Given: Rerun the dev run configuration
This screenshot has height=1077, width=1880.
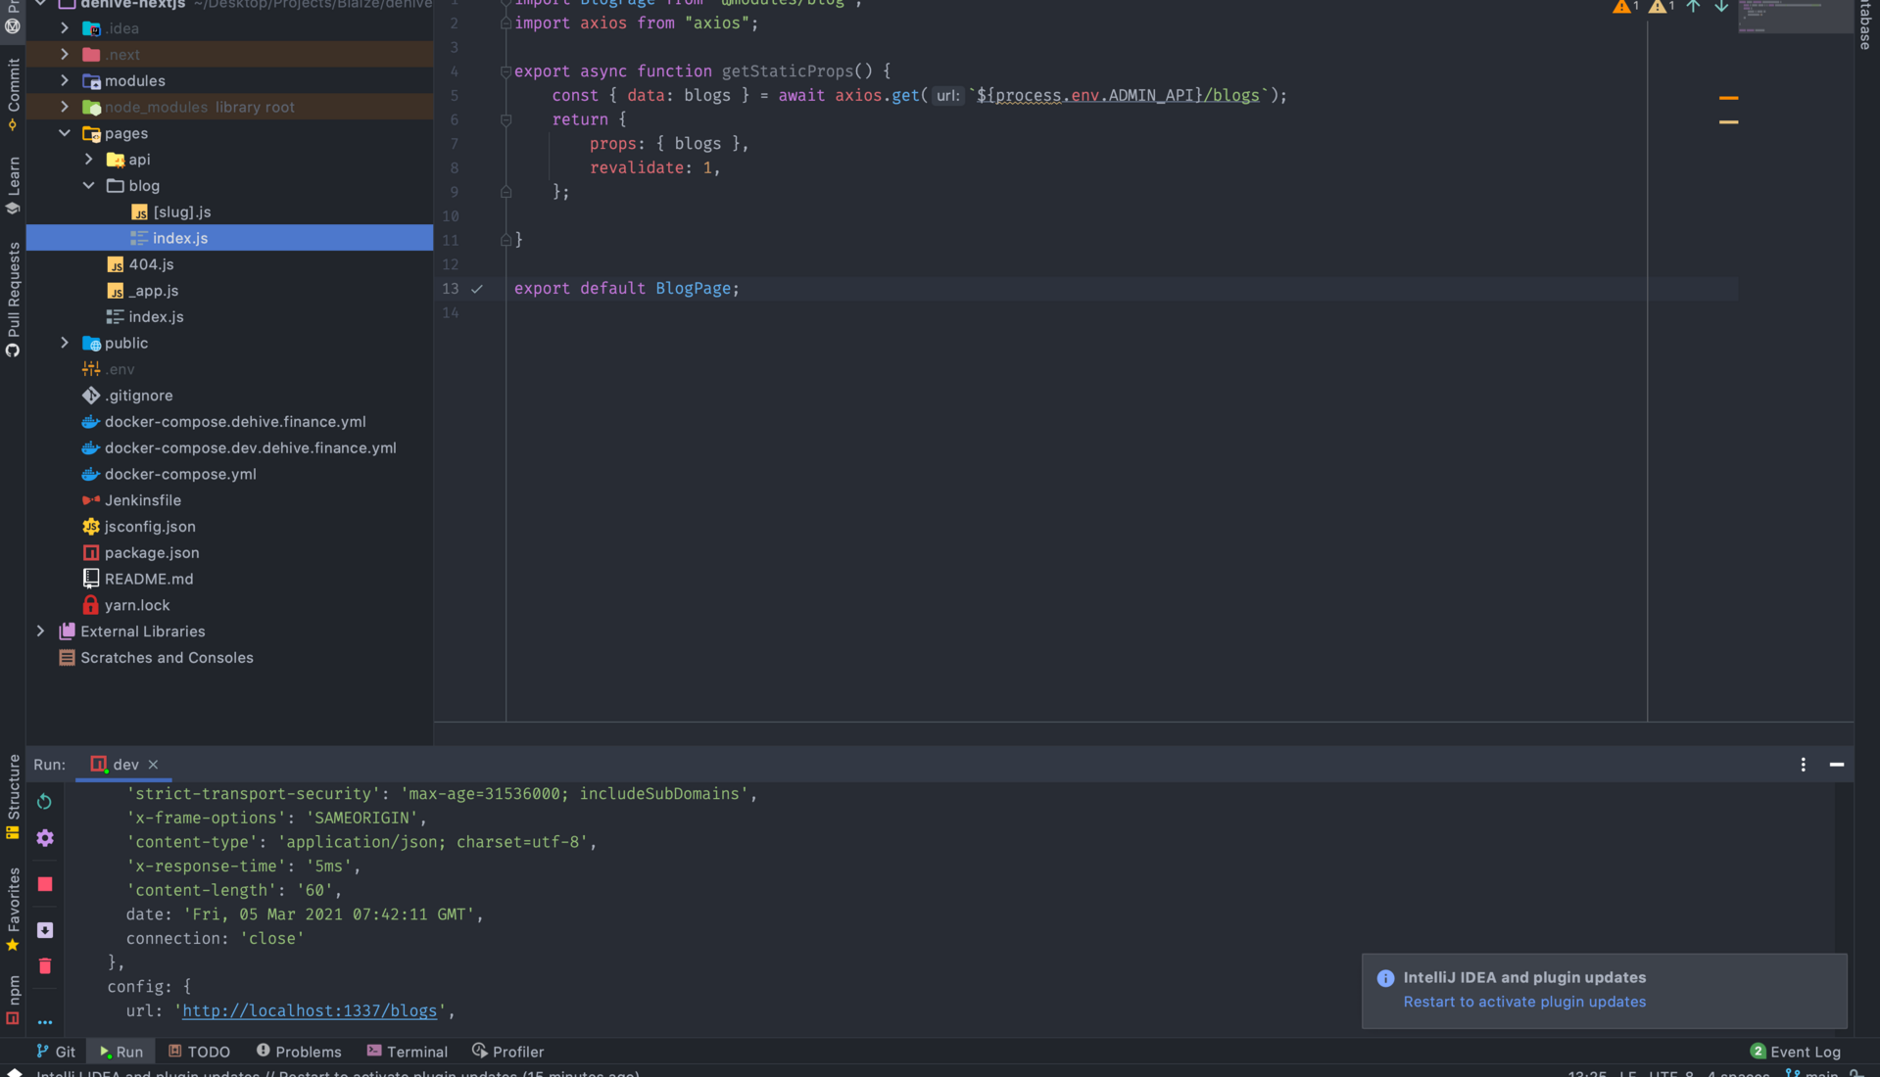Looking at the screenshot, I should (x=45, y=802).
